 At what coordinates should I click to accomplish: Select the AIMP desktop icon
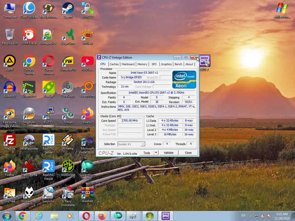click(9, 63)
